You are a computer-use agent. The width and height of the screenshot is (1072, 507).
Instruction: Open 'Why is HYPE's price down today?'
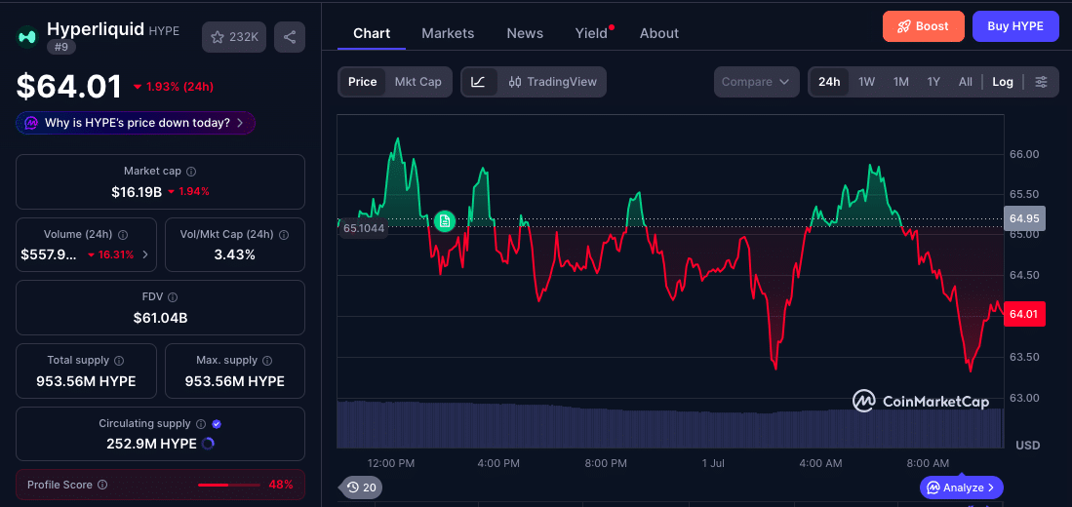pyautogui.click(x=136, y=123)
